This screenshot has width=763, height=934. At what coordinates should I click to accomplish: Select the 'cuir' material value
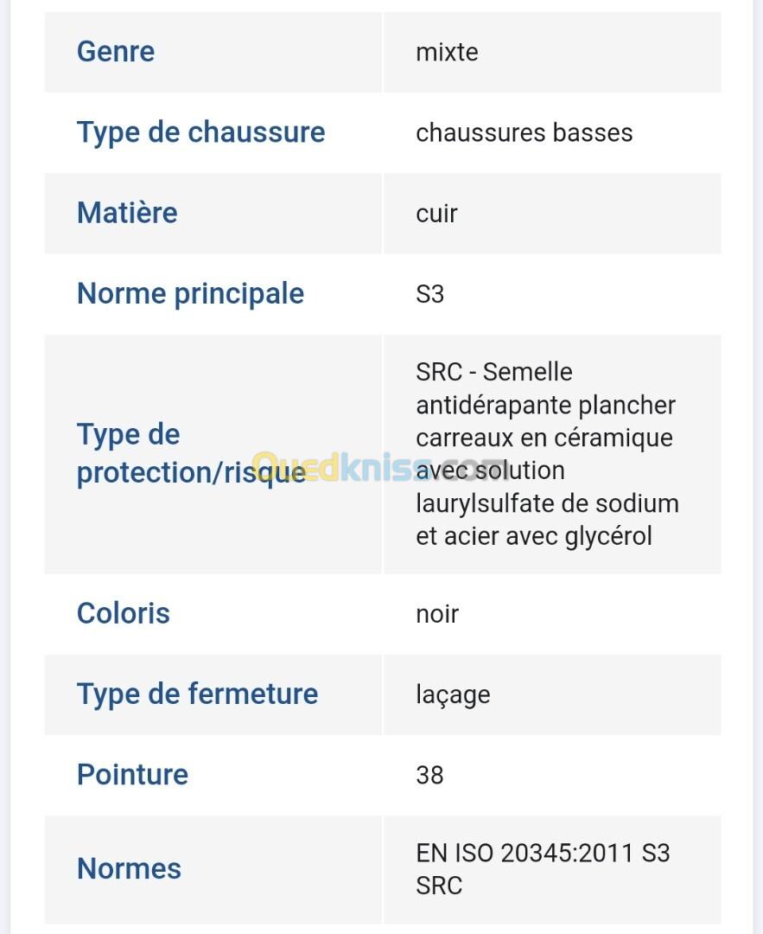[436, 214]
